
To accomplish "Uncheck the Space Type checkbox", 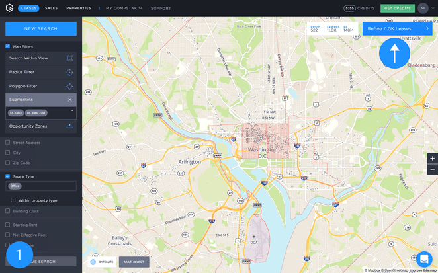I will tap(8, 176).
